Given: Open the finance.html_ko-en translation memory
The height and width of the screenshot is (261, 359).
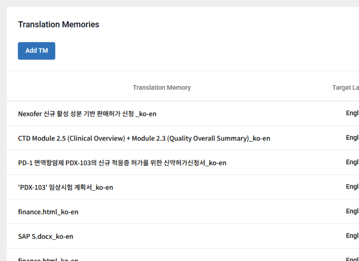Looking at the screenshot, I should [47, 211].
